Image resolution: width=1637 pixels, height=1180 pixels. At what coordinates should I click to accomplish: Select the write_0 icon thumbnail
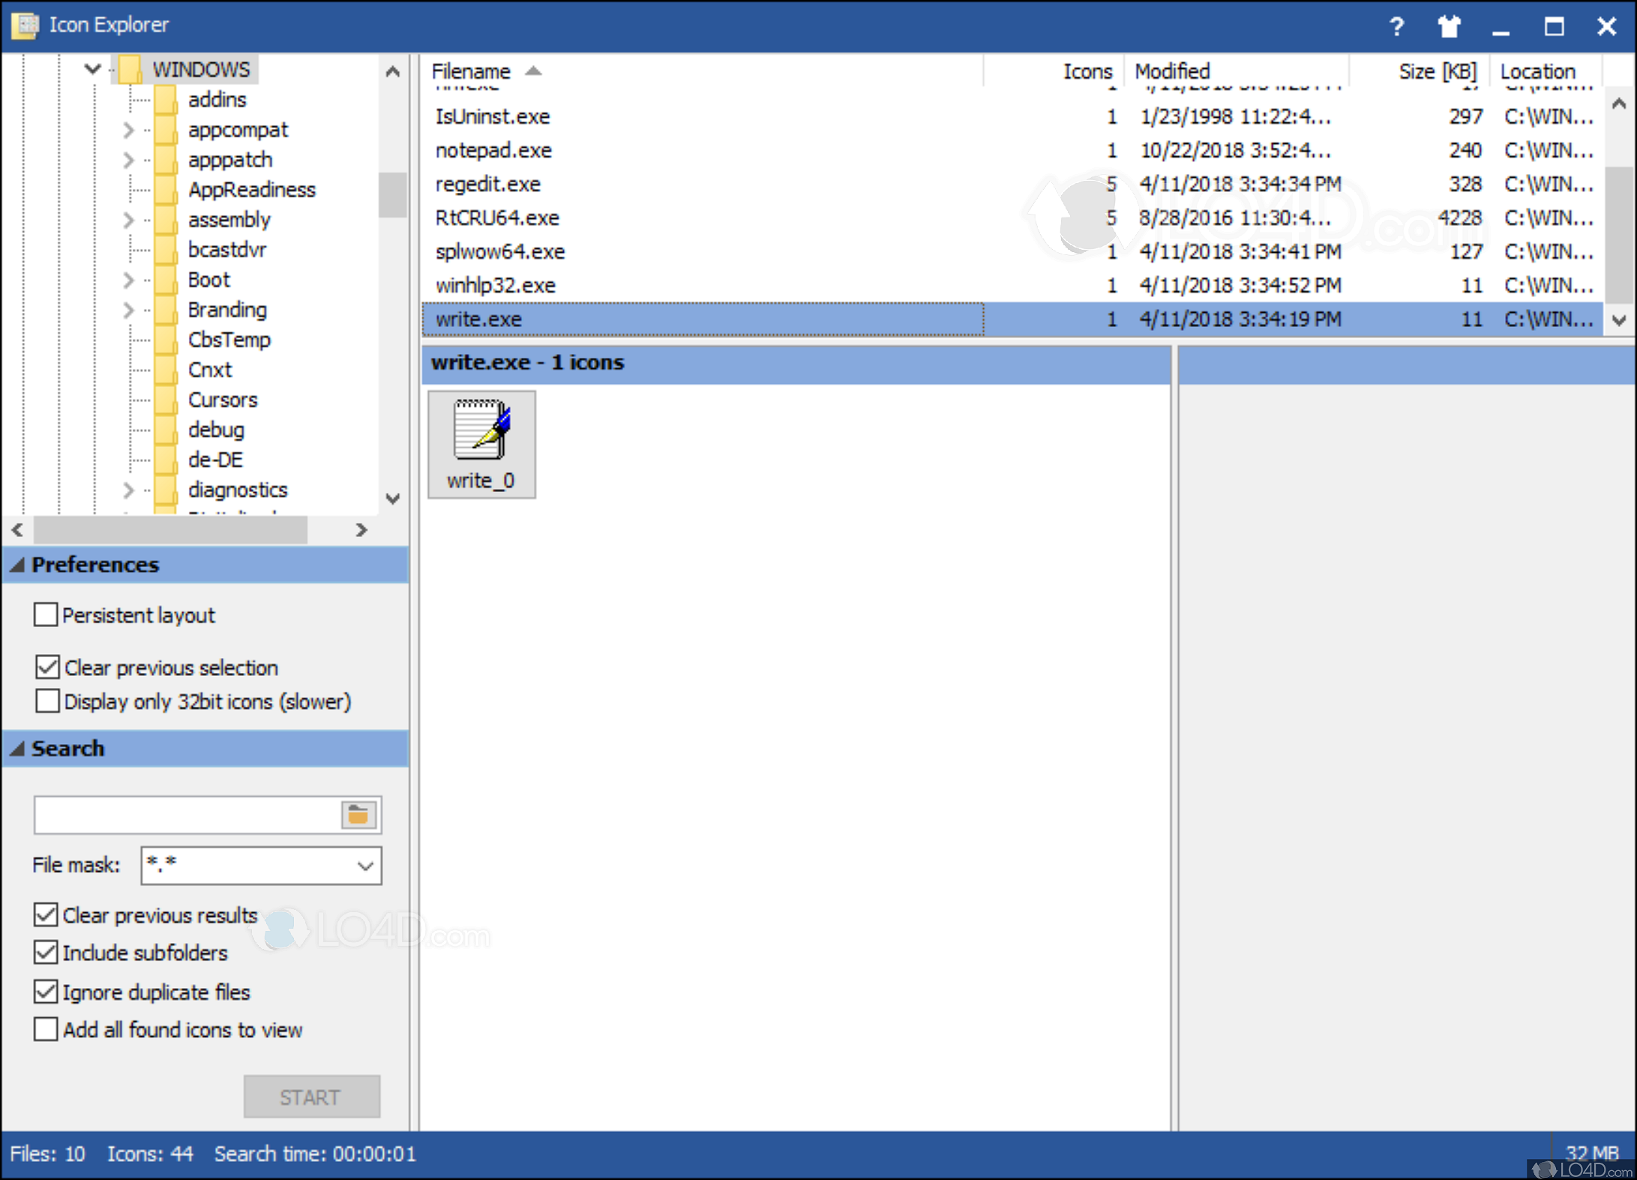[x=481, y=444]
